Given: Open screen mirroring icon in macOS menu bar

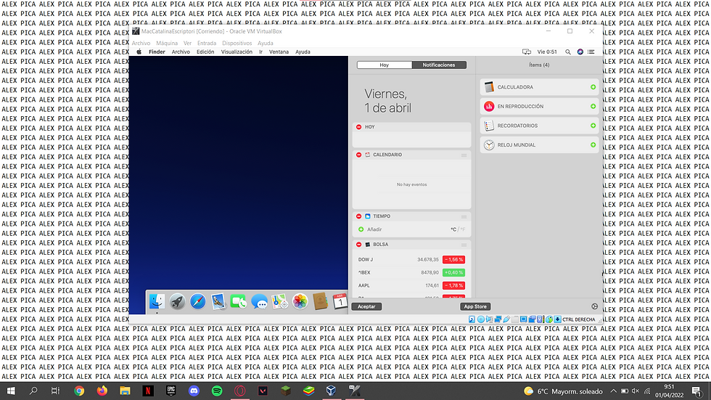Looking at the screenshot, I should click(x=527, y=52).
